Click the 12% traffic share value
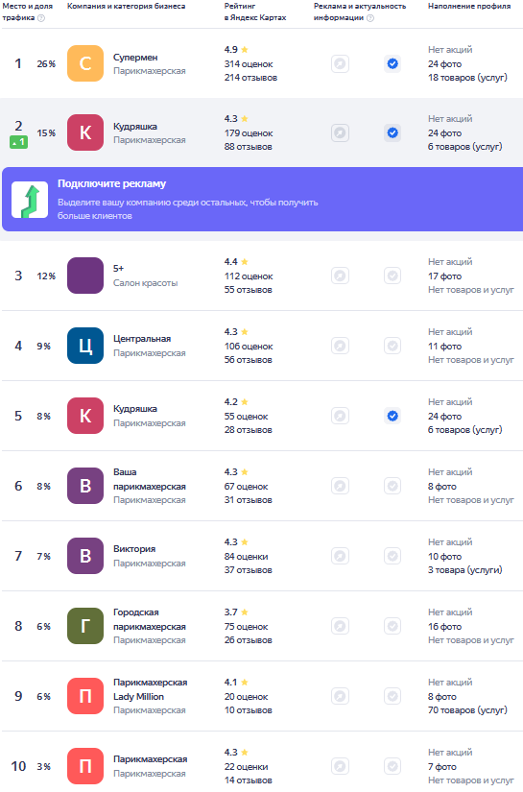 click(46, 276)
